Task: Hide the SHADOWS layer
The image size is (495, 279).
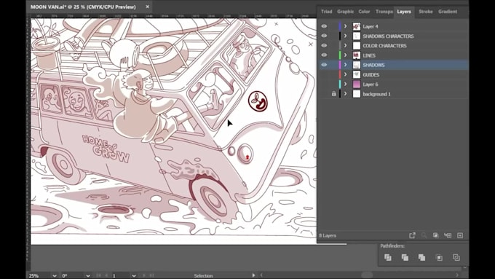Action: (x=324, y=65)
